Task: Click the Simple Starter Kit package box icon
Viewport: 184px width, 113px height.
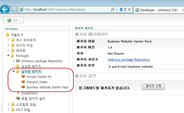Action: [x=23, y=76]
